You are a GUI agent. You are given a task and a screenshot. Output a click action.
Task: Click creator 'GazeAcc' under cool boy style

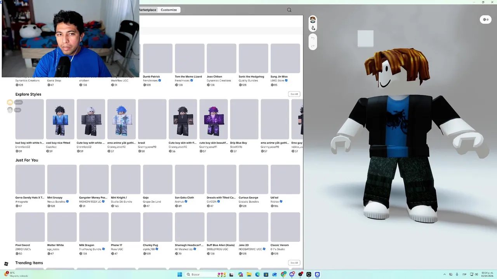[51, 147]
